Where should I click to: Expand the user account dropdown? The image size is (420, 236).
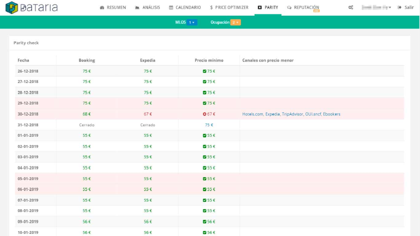click(376, 7)
